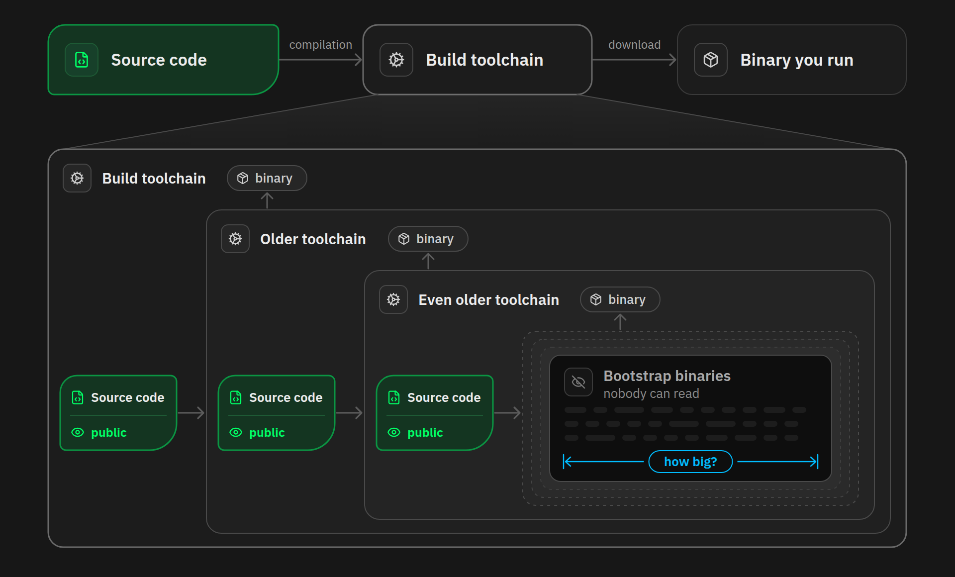Image resolution: width=955 pixels, height=577 pixels.
Task: Click the file-code icon in the top Source code card
Action: (x=82, y=60)
